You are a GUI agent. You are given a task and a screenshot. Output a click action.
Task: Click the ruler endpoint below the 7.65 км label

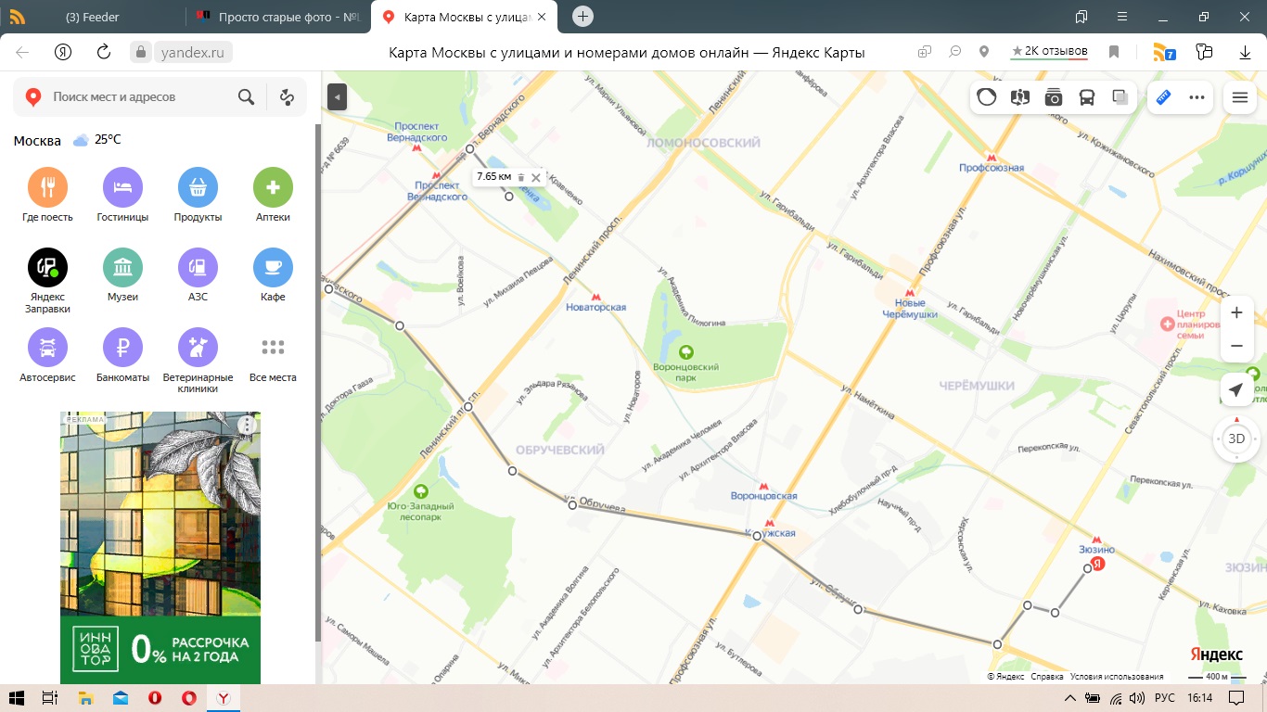coord(509,197)
